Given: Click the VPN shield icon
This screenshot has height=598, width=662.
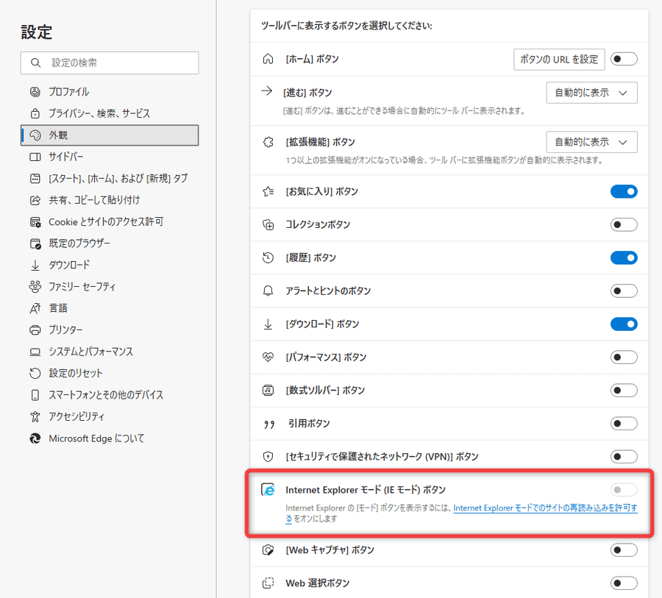Looking at the screenshot, I should coord(268,457).
